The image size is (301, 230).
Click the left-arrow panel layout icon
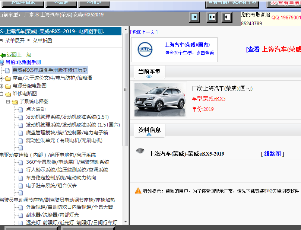click(x=227, y=17)
